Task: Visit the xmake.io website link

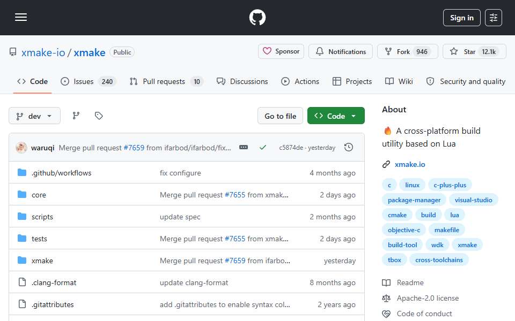Action: coord(410,164)
